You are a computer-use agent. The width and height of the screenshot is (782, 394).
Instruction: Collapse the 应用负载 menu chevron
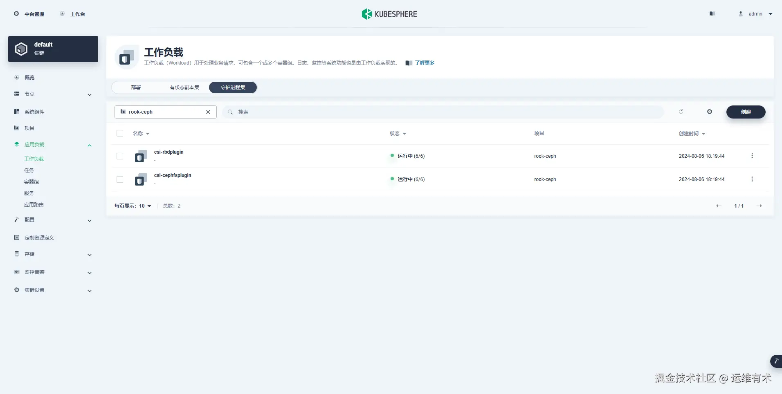pyautogui.click(x=90, y=146)
